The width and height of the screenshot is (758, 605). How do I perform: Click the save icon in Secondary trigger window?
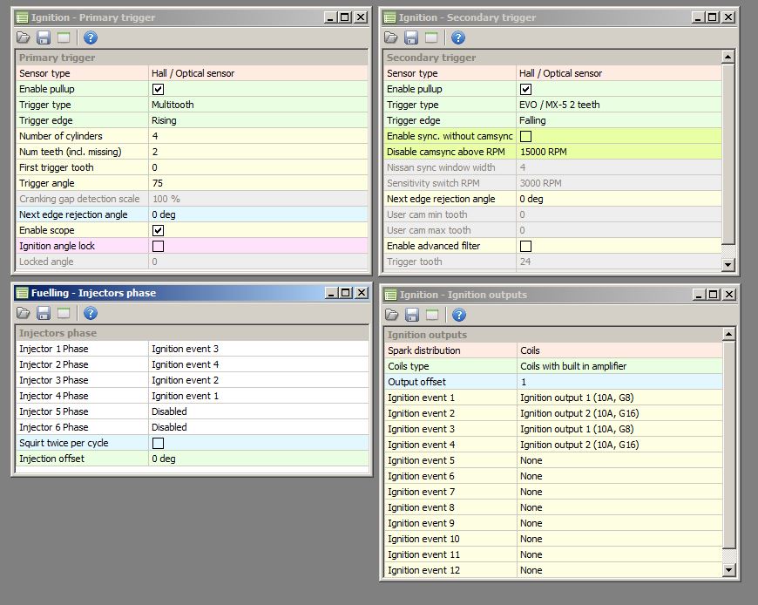click(411, 37)
